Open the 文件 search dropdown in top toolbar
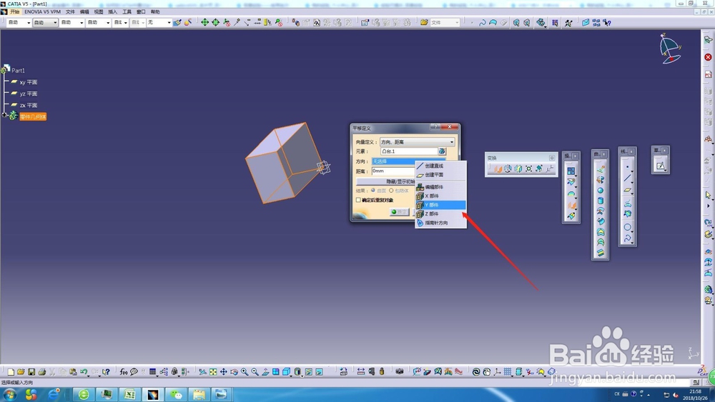715x402 pixels. [x=445, y=22]
